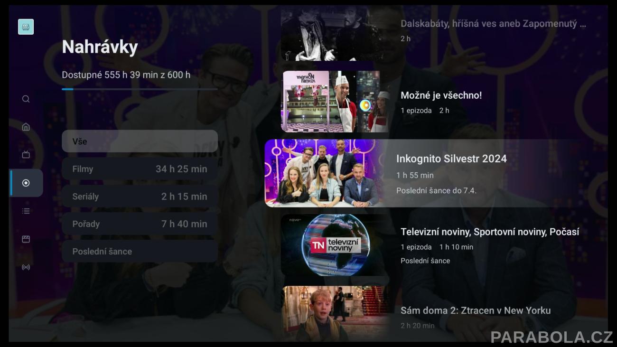Click Dostupné 555 h 39 min text
This screenshot has height=347, width=617.
[x=126, y=75]
